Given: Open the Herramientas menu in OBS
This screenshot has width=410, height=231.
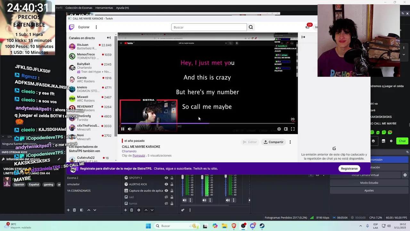Looking at the screenshot, I should pos(104,8).
